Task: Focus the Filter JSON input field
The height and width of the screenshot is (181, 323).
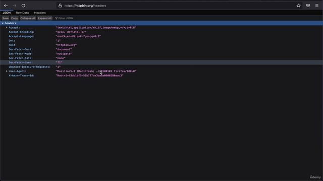Action: (x=66, y=18)
